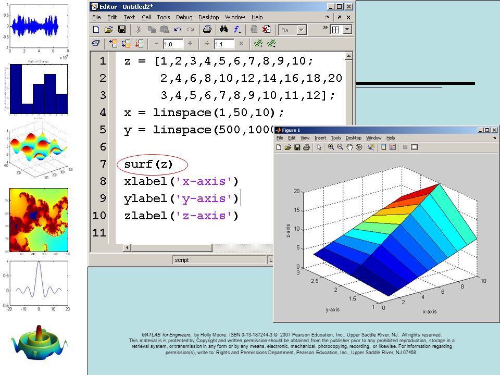
Task: Open the Editor Window menu
Action: point(235,17)
